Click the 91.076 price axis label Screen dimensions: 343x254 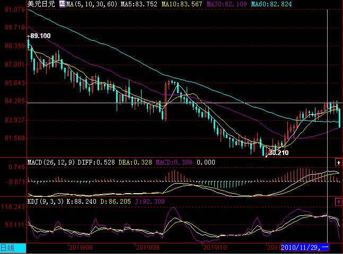point(15,10)
